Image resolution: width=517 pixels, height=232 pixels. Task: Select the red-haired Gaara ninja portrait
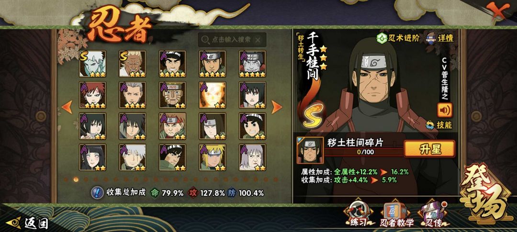tap(93, 95)
